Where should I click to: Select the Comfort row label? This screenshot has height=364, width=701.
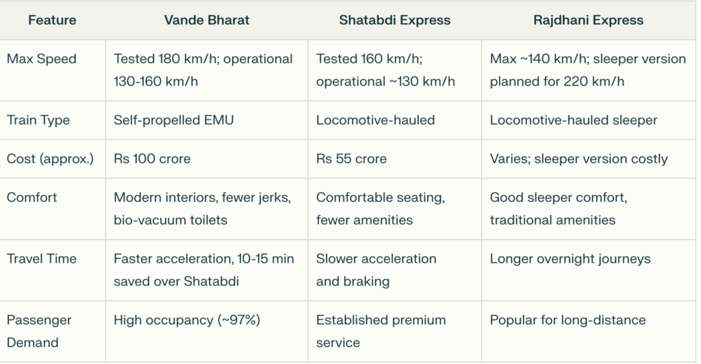point(32,197)
